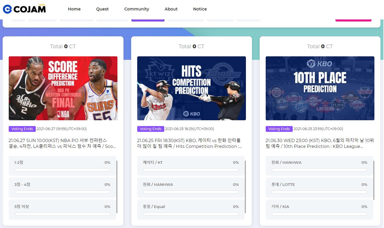The image size is (384, 228).
Task: Click the 케이티 / KT progress bar
Action: coord(191,170)
